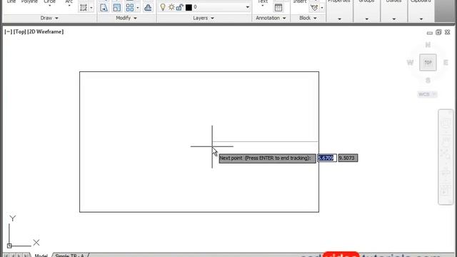Open the [2D Wireframe] visual style menu
This screenshot has height=257, width=457.
click(46, 31)
